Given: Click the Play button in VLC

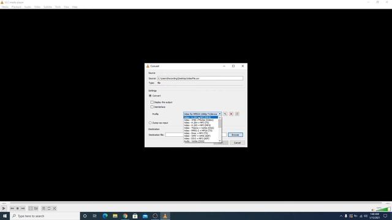Looking at the screenshot, I should pyautogui.click(x=4, y=208).
